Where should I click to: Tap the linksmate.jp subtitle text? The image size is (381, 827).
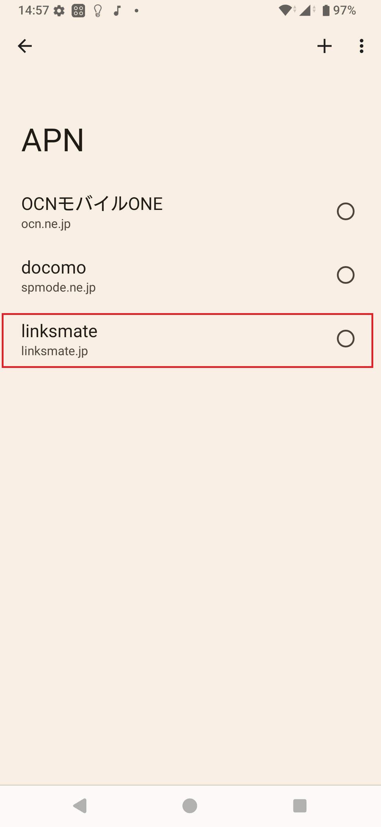tap(54, 351)
